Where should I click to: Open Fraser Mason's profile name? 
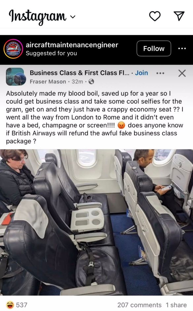click(x=48, y=81)
